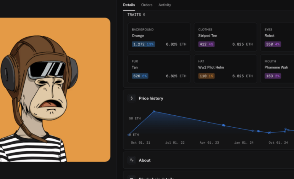
Task: Expand the About section label
Action: click(x=145, y=160)
